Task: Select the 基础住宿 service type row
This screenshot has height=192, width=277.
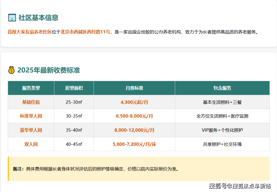Action: [31, 102]
